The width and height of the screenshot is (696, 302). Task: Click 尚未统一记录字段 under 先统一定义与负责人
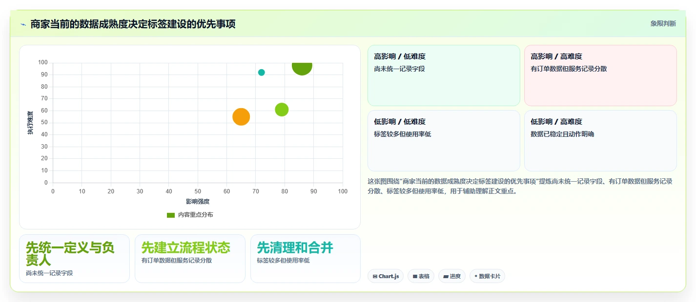click(49, 273)
